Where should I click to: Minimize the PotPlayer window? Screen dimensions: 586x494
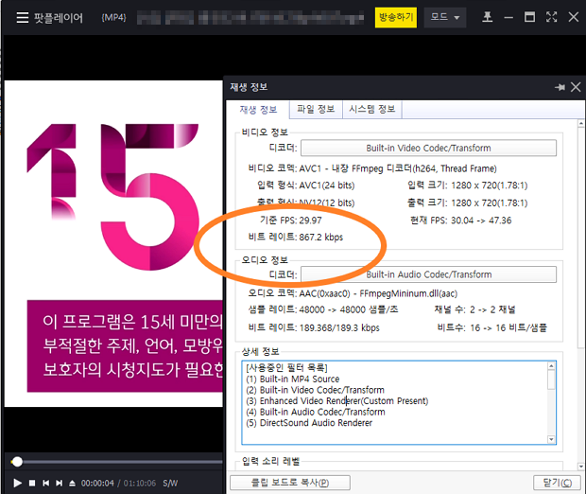pyautogui.click(x=508, y=17)
